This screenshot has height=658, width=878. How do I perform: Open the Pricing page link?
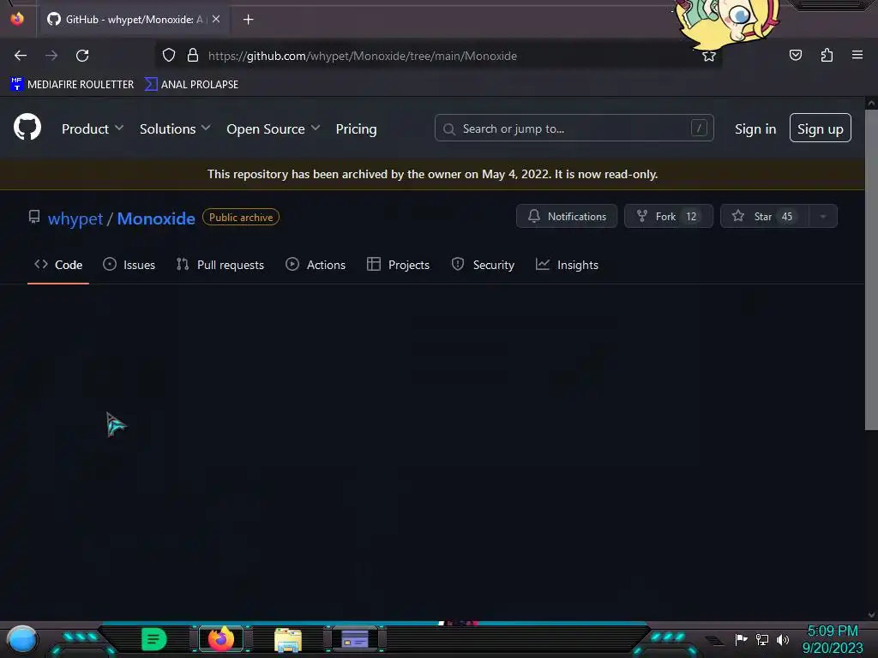pos(356,129)
